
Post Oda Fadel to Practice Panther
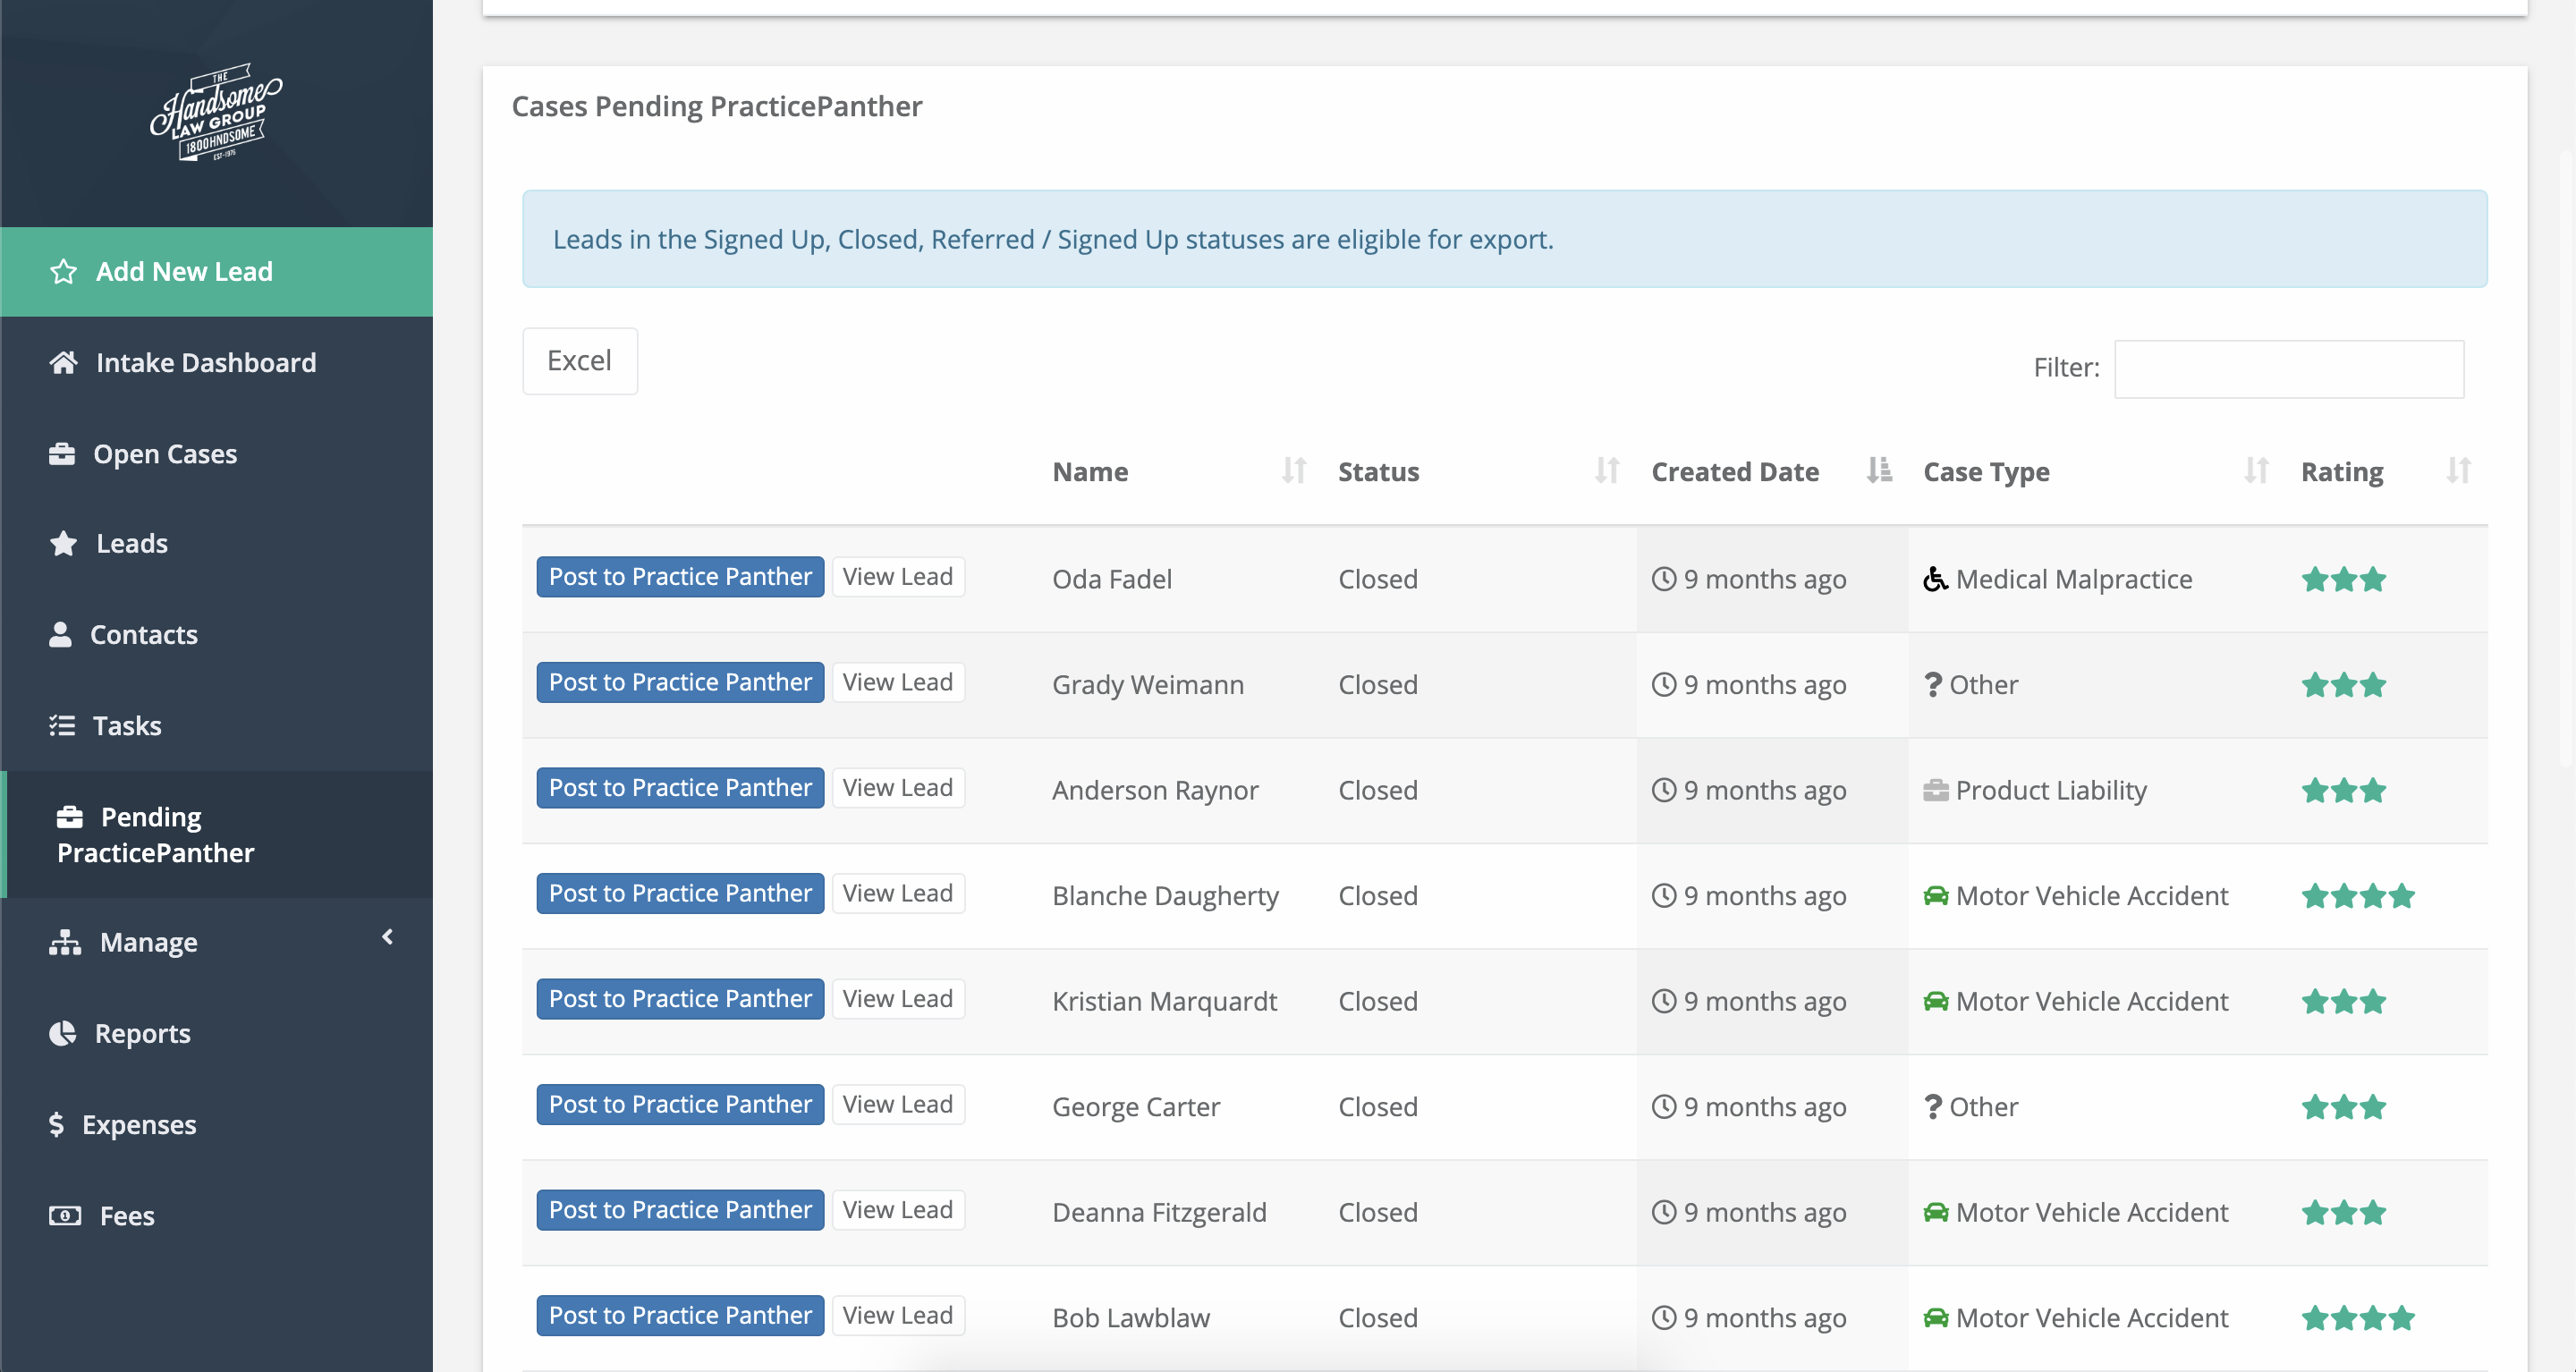click(x=680, y=577)
